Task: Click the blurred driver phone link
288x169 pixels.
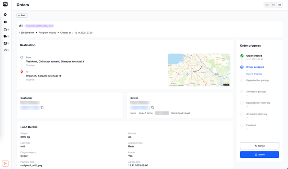Action: pos(140,107)
